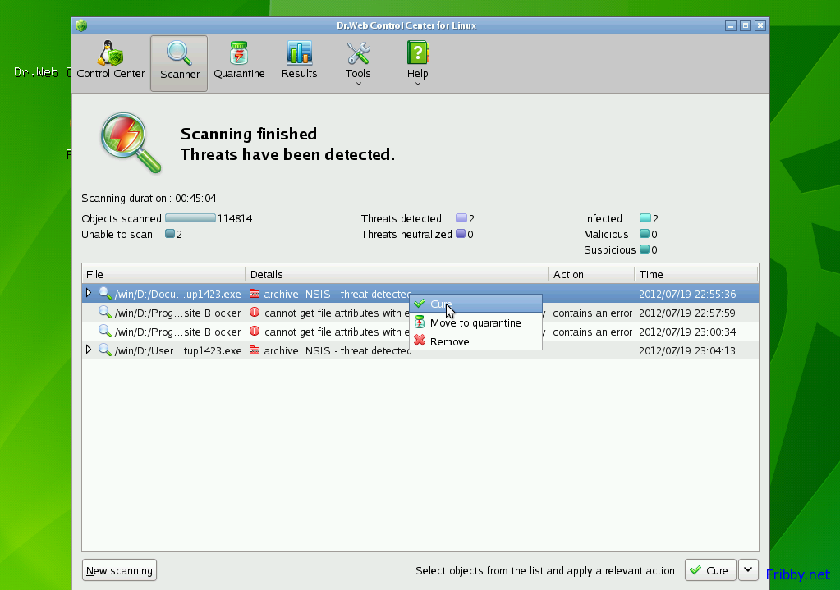The width and height of the screenshot is (840, 590).
Task: Expand the last row's tree arrow
Action: 89,350
